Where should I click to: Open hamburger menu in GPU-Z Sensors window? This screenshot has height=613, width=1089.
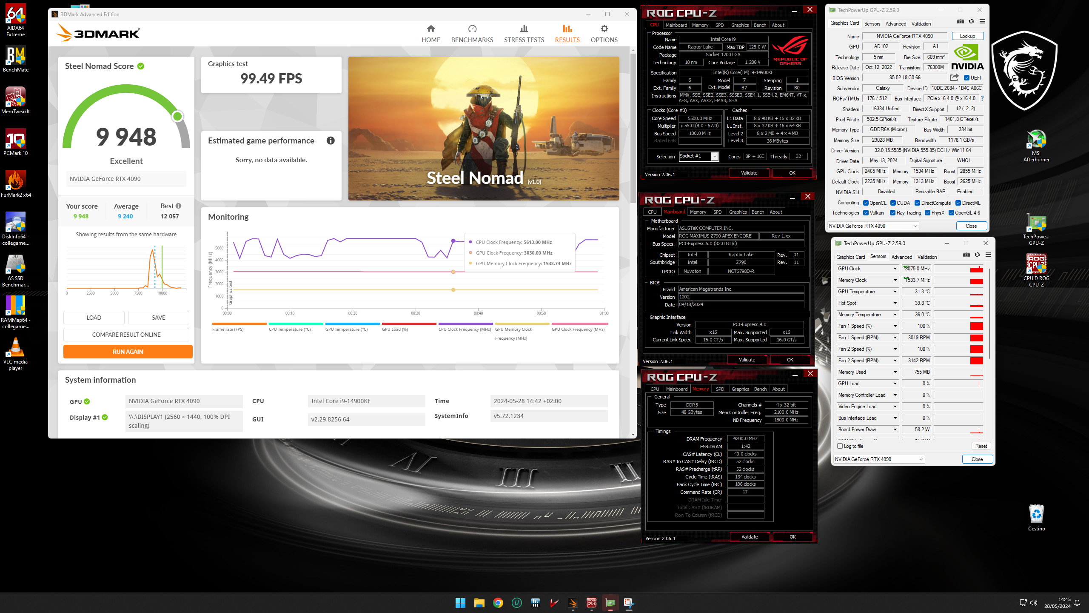point(988,255)
